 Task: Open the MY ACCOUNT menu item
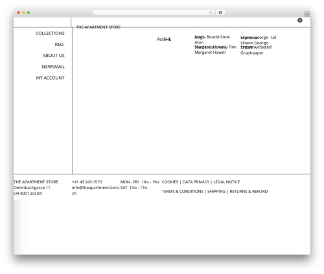tap(50, 78)
